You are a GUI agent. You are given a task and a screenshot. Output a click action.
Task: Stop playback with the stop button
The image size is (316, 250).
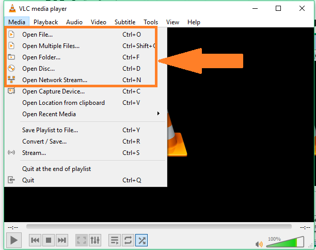(x=49, y=240)
